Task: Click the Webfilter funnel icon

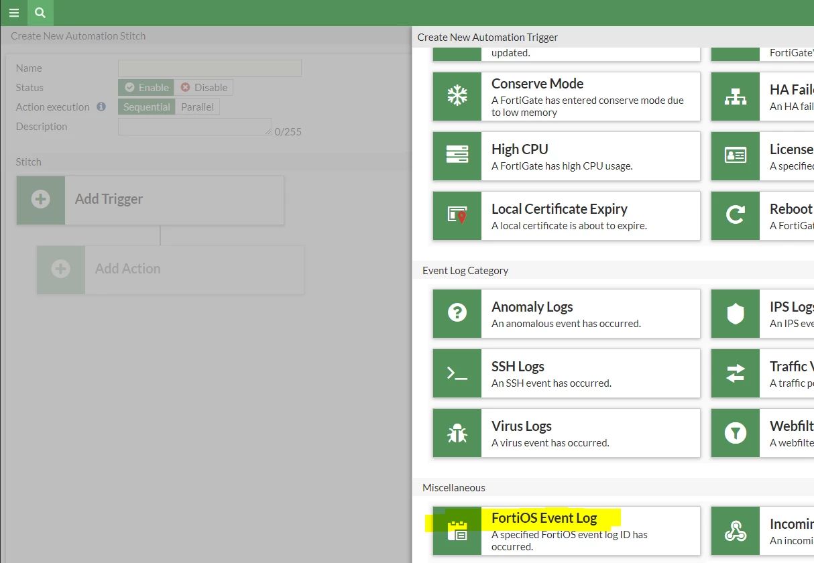Action: pyautogui.click(x=736, y=433)
